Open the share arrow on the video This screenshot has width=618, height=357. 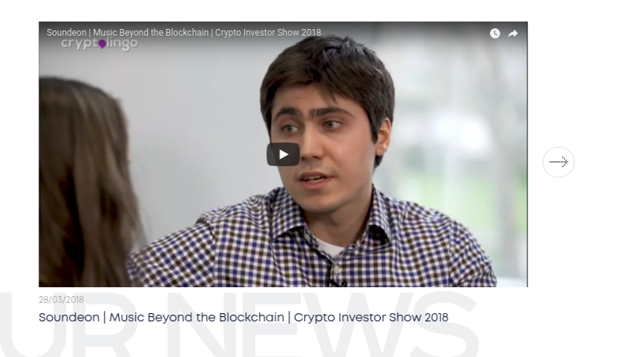(513, 33)
